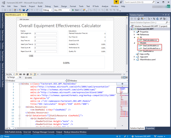Collapse the Models folder
The image size is (171, 138).
[135, 43]
